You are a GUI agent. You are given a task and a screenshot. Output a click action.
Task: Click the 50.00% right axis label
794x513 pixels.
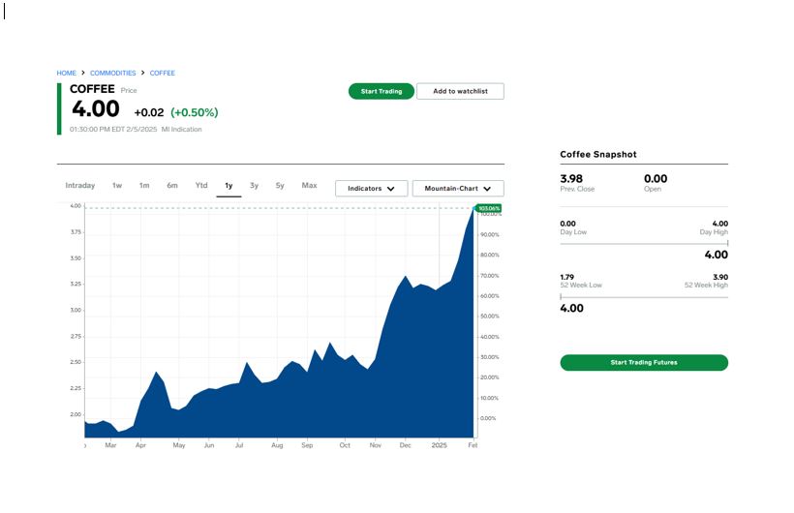(490, 316)
